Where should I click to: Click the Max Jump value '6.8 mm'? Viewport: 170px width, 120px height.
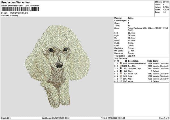click(131, 53)
